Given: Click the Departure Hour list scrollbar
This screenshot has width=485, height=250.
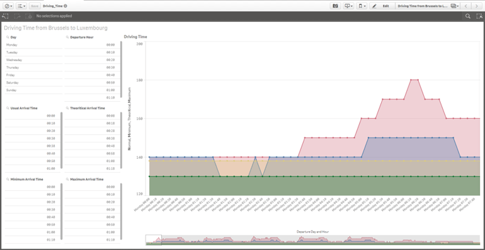Looking at the screenshot, I should coord(121,70).
